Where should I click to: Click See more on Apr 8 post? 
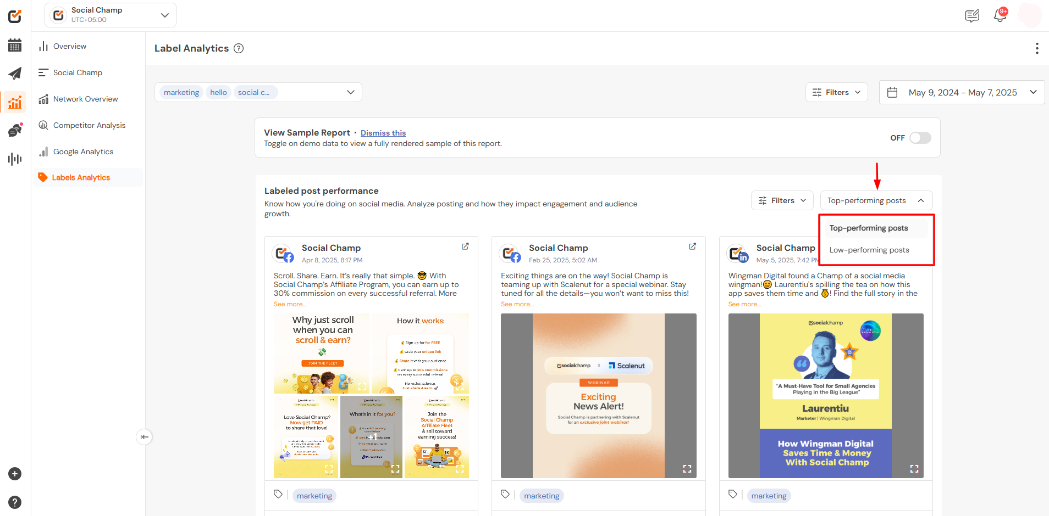pos(290,304)
